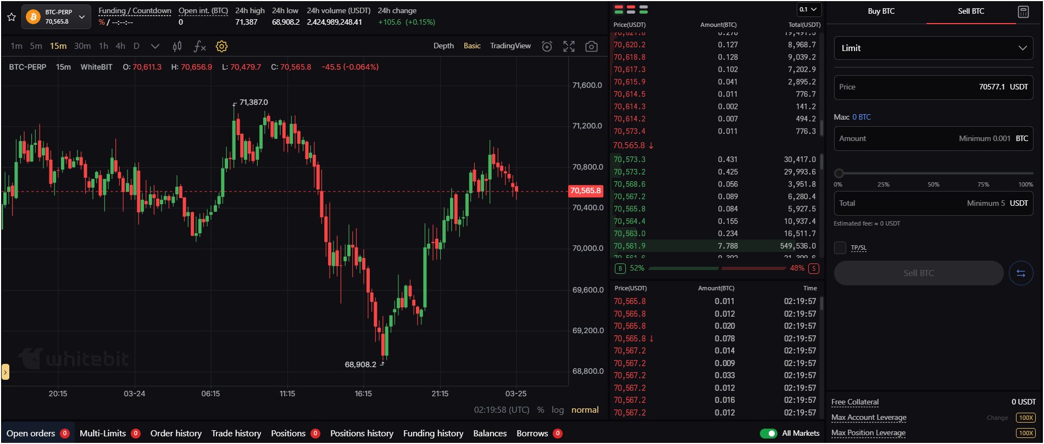Switch to the Buy BTC tab
The image size is (1044, 444).
point(881,11)
